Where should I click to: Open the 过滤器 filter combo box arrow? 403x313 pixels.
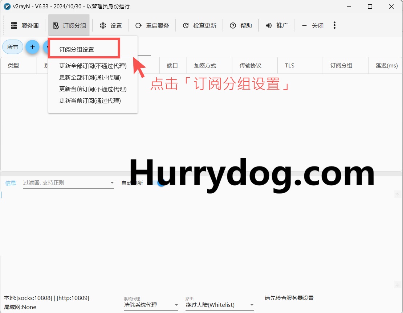click(112, 183)
